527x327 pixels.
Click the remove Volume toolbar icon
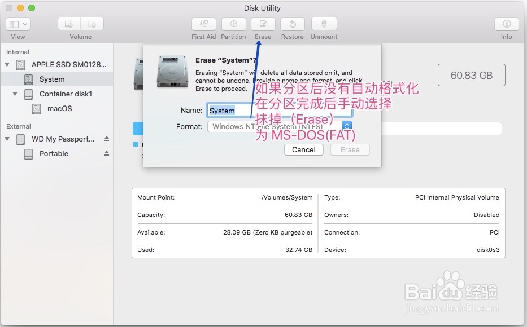coord(92,24)
